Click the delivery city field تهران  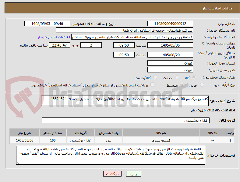point(170,70)
